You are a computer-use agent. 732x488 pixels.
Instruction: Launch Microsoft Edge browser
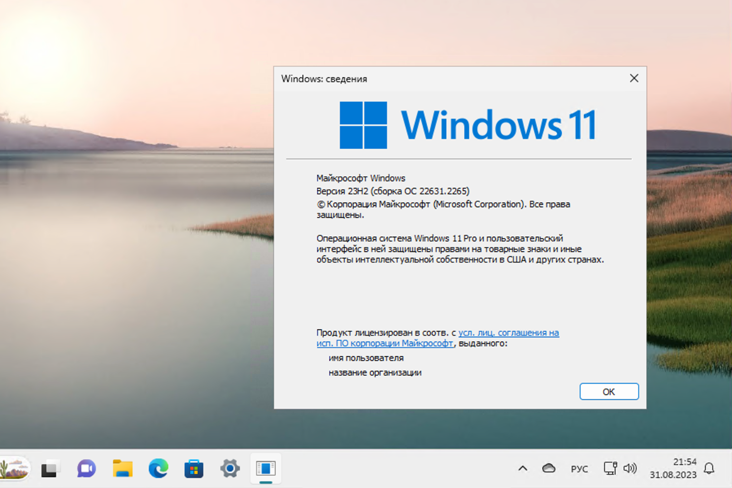point(158,468)
